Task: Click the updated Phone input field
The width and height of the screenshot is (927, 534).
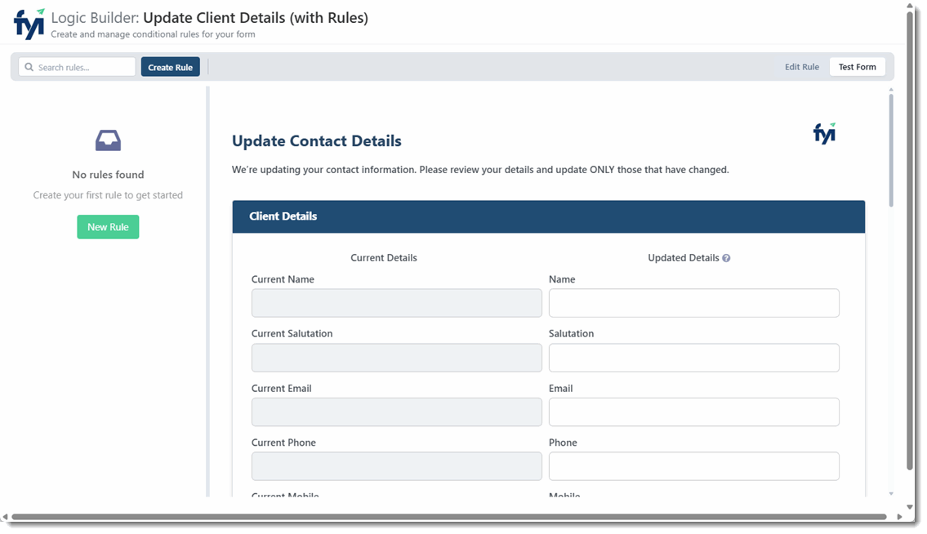Action: click(x=694, y=466)
